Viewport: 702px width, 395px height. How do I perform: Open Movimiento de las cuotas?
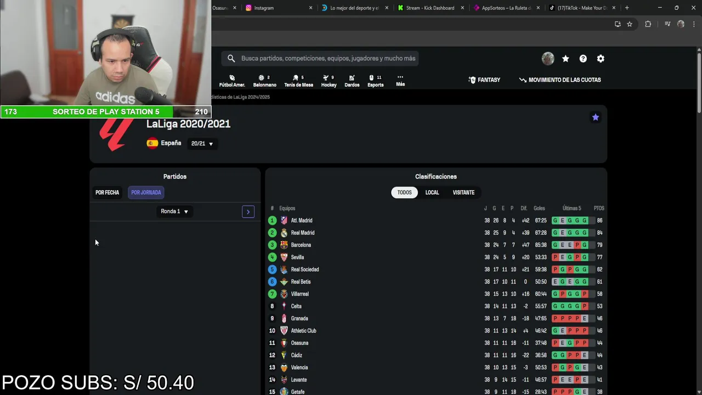tap(560, 80)
